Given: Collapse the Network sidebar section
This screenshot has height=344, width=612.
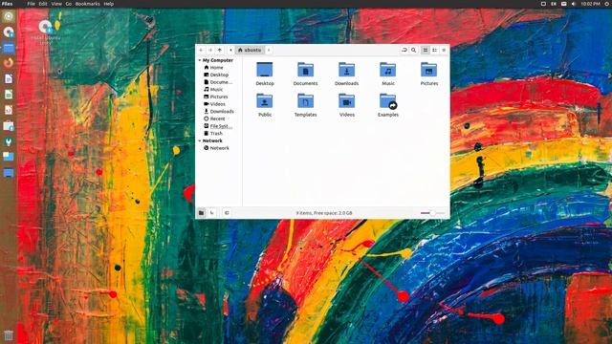Looking at the screenshot, I should [x=200, y=140].
